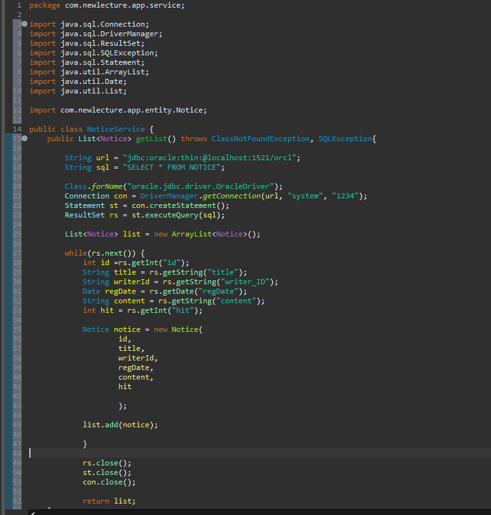The height and width of the screenshot is (515, 491).
Task: Click the new Notice( constructor call
Action: click(x=179, y=329)
